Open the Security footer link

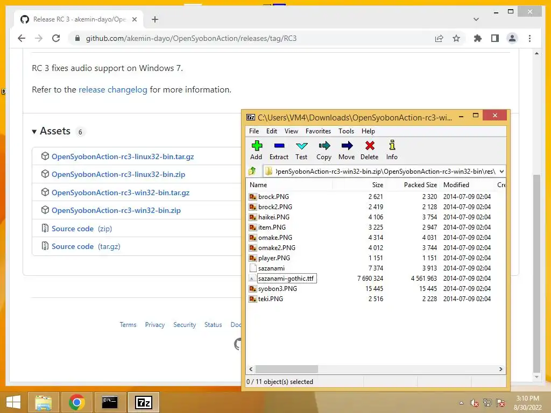[185, 325]
